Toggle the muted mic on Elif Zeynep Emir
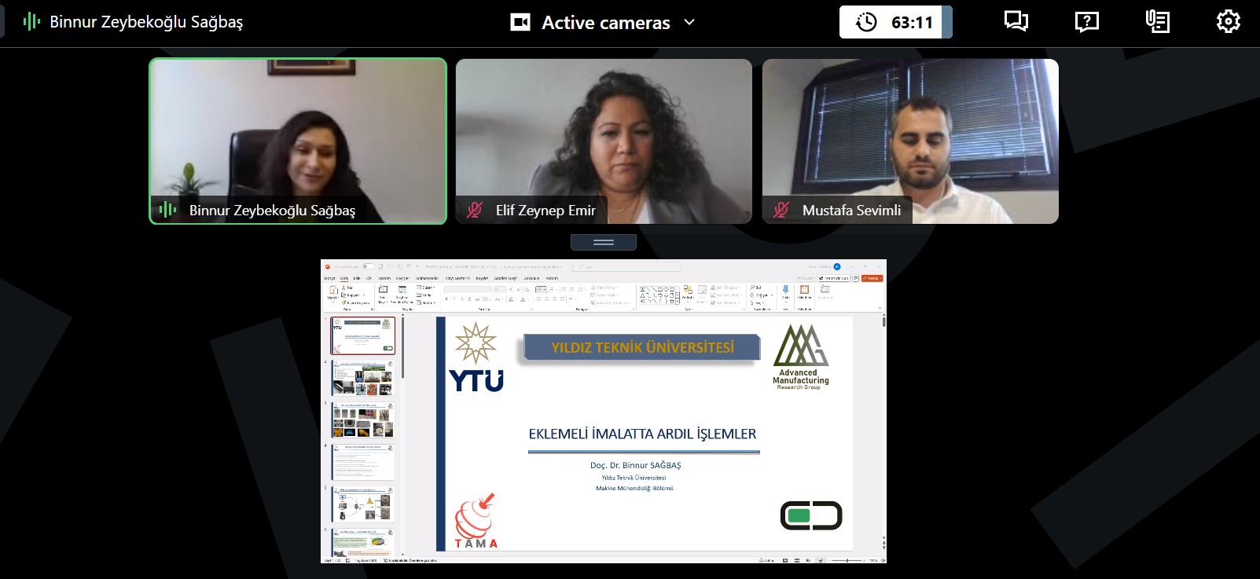Image resolution: width=1260 pixels, height=579 pixels. (474, 210)
